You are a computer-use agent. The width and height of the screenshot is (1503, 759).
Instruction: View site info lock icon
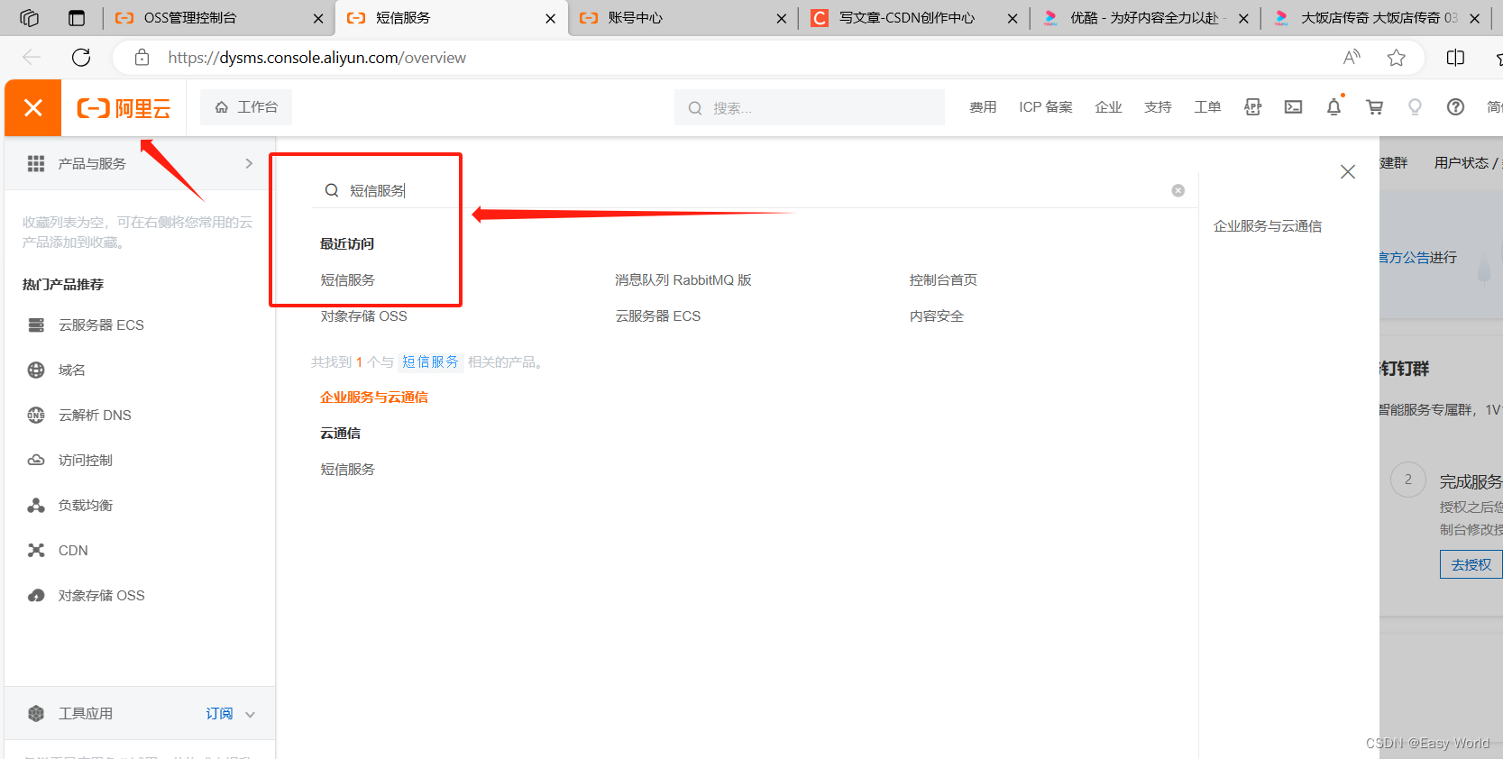pyautogui.click(x=142, y=58)
